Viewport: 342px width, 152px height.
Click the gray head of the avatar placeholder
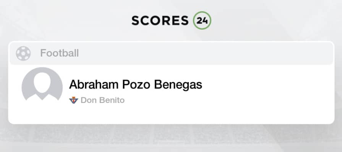pos(42,81)
